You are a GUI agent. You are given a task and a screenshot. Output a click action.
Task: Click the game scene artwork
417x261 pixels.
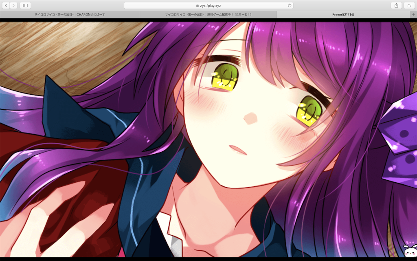point(208,139)
